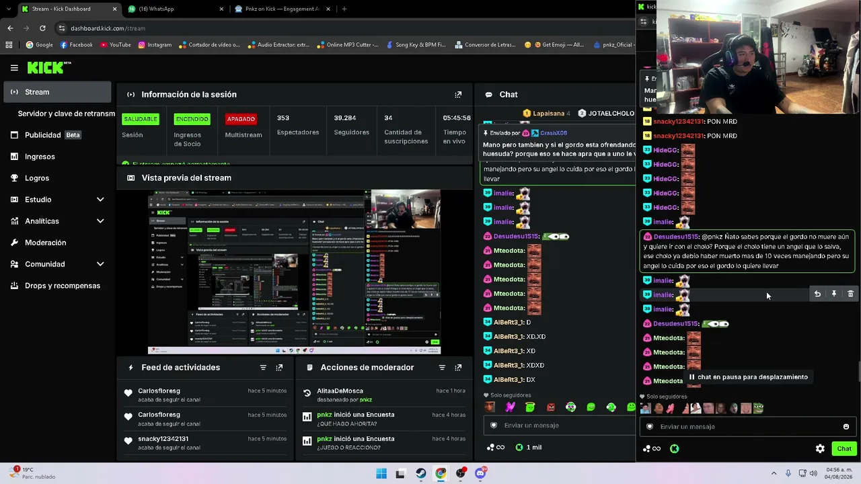861x484 pixels.
Task: Open Drops y recompensas
Action: 63,286
